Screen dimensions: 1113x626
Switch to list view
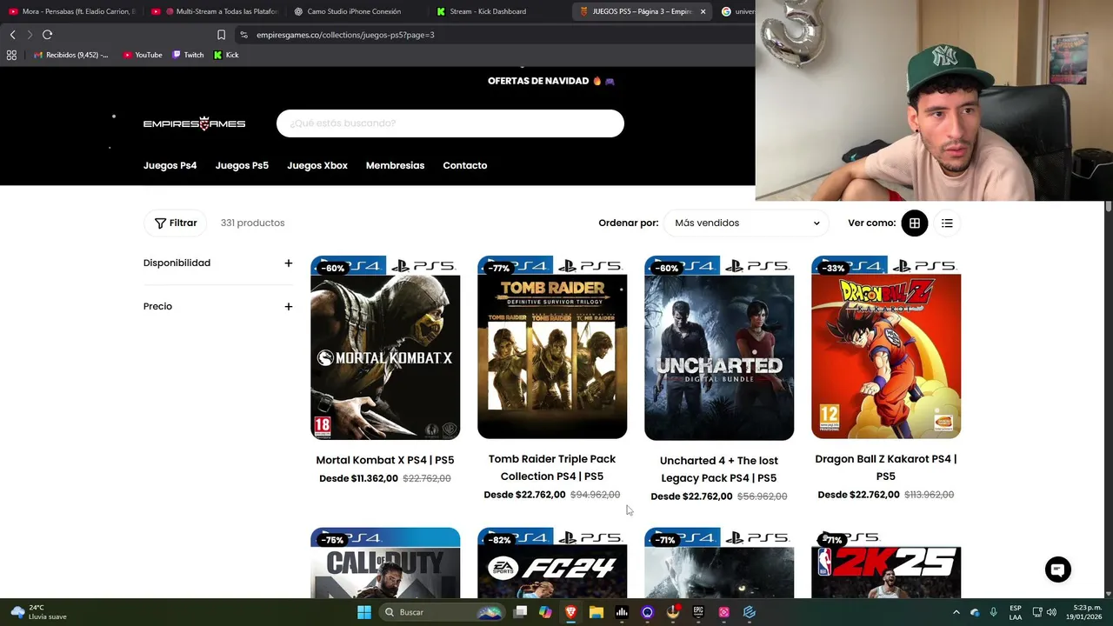[947, 223]
